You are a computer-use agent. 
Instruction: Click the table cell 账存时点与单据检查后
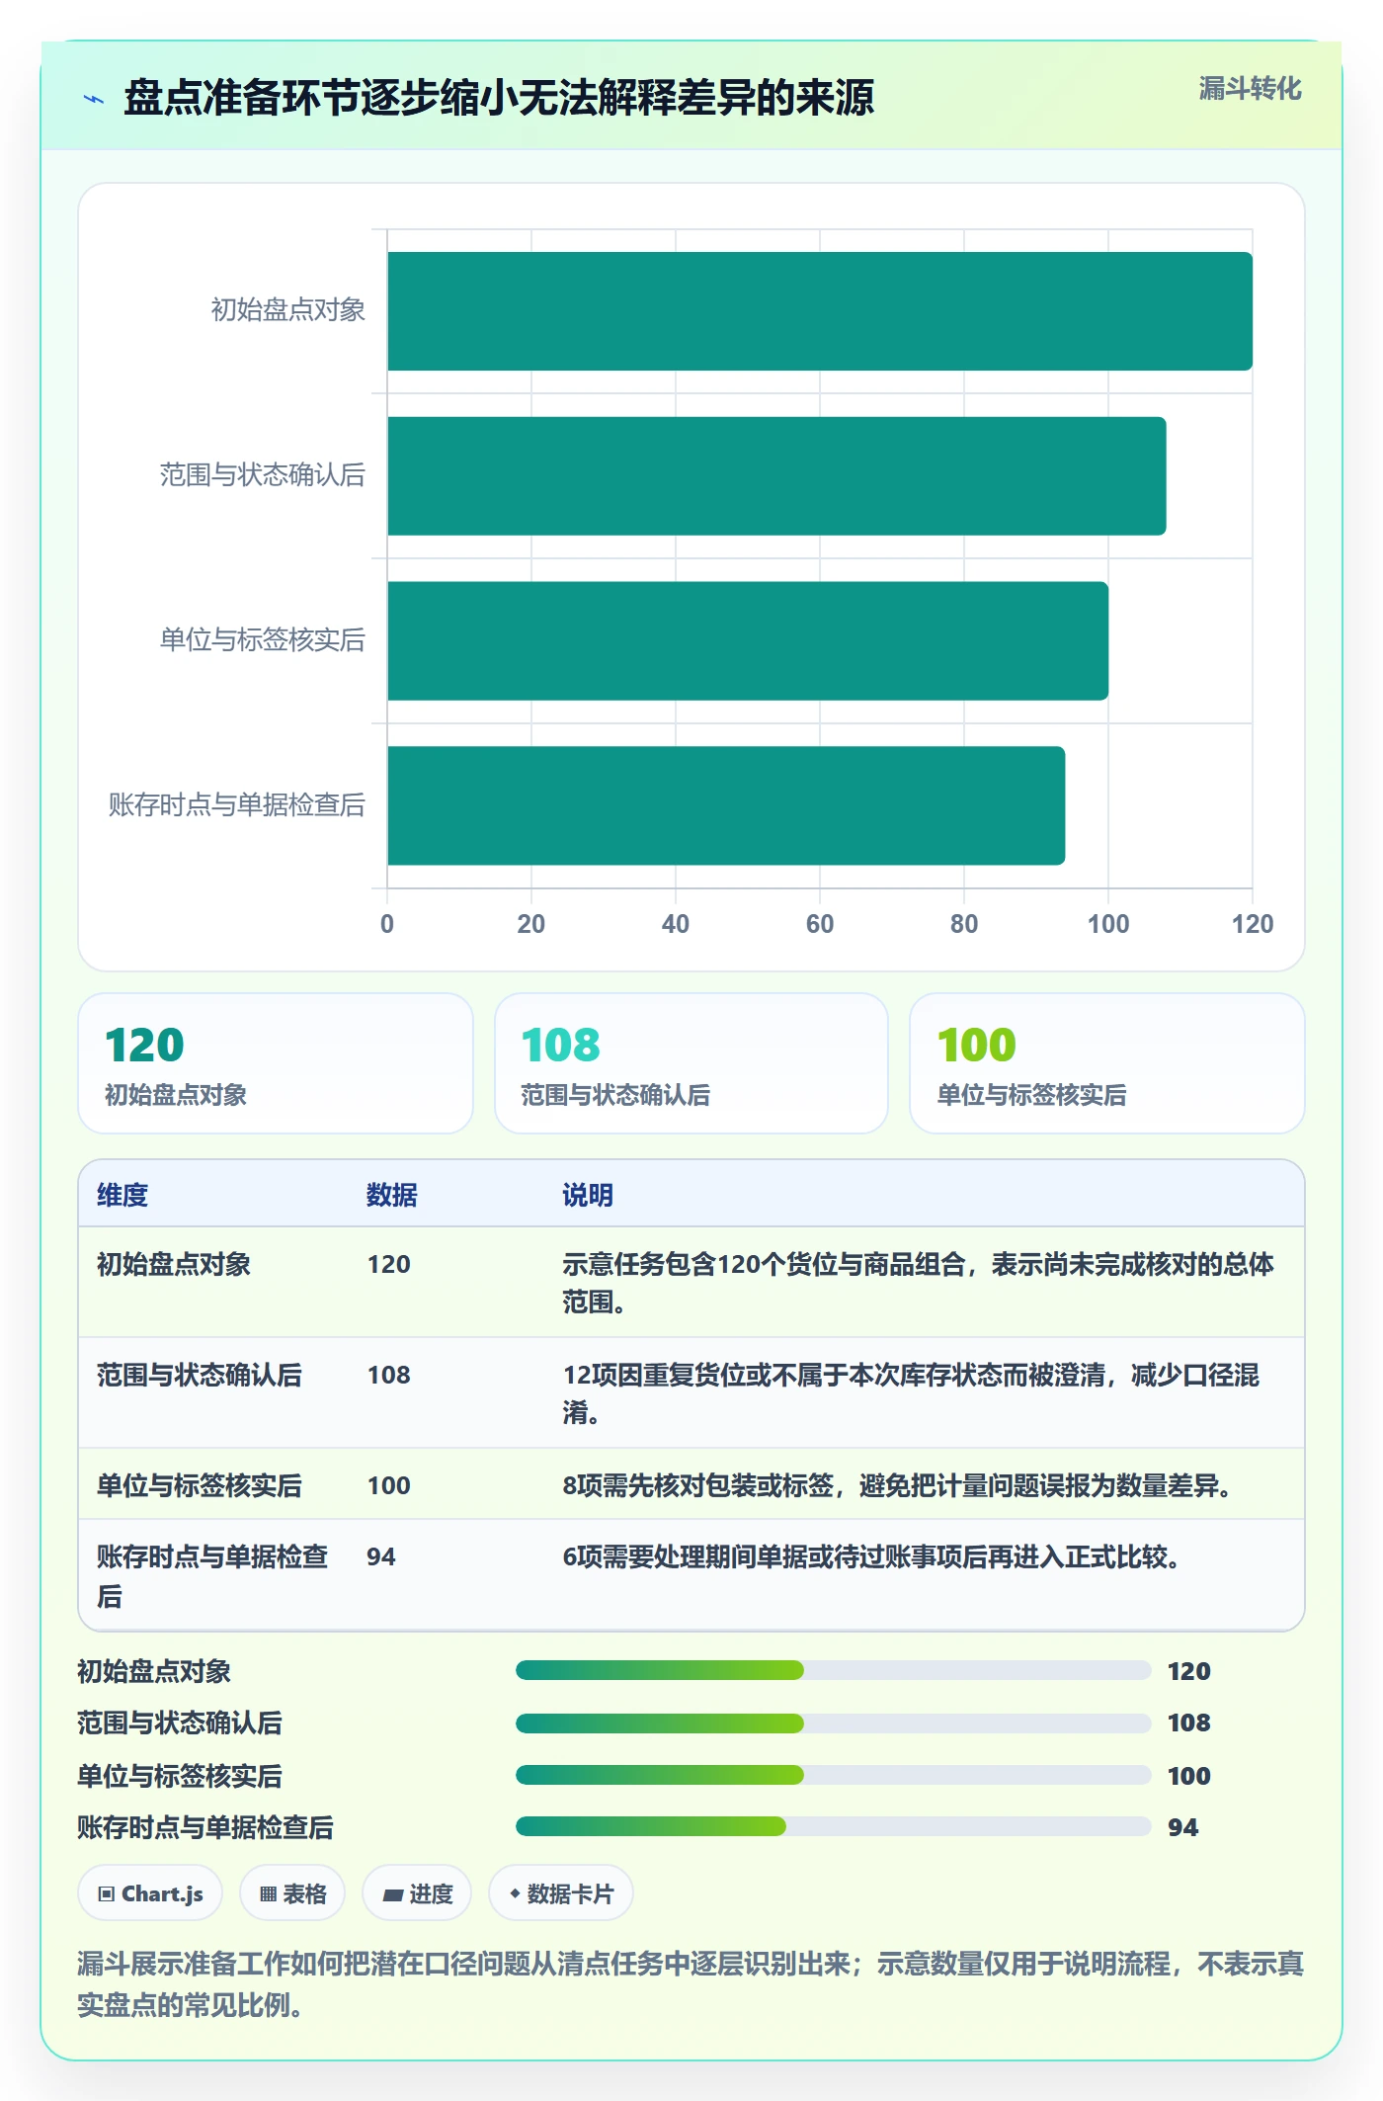click(x=212, y=1576)
